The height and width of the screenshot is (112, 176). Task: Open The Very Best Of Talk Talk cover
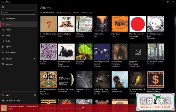(138, 79)
